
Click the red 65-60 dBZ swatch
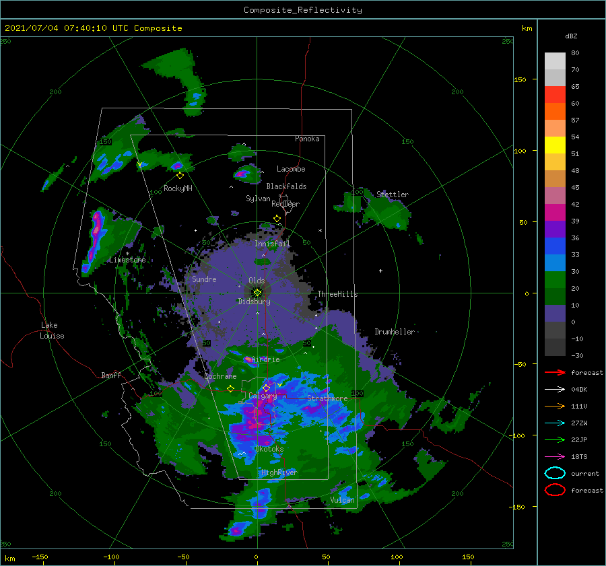555,95
